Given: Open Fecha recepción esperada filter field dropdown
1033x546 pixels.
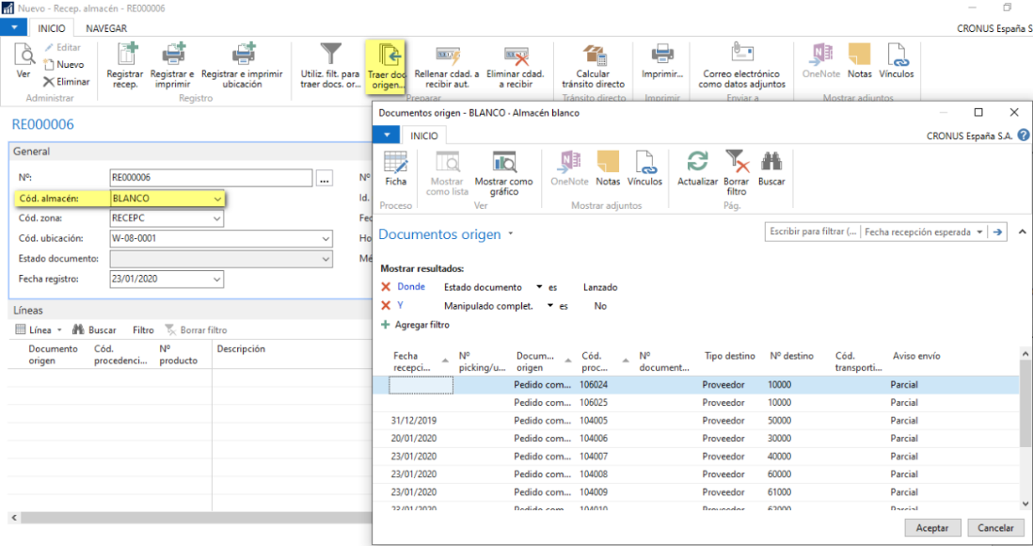Looking at the screenshot, I should 979,233.
